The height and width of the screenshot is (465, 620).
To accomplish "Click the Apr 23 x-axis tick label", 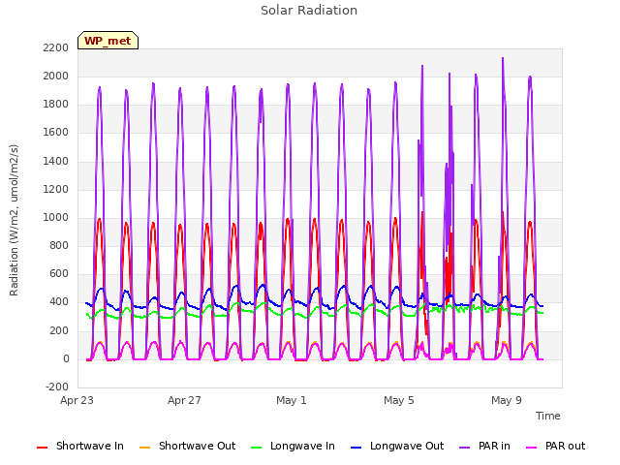I will 77,400.
